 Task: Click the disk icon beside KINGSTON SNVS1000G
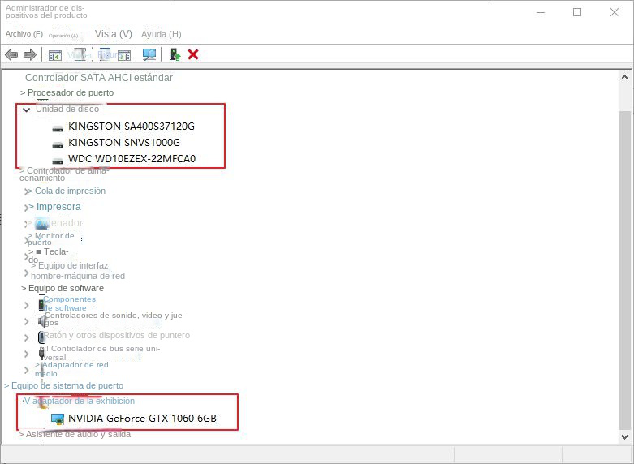(58, 144)
